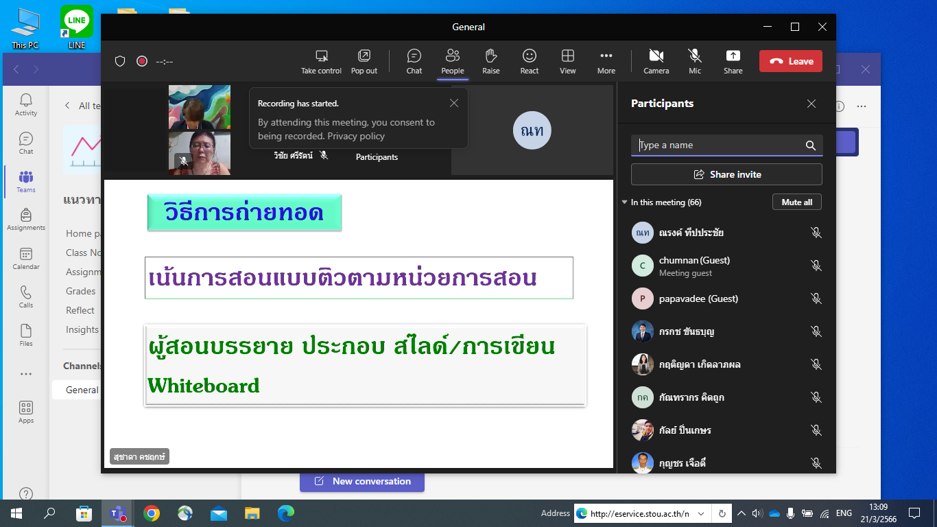This screenshot has height=527, width=937.
Task: Open the Windows Start menu
Action: pyautogui.click(x=16, y=513)
